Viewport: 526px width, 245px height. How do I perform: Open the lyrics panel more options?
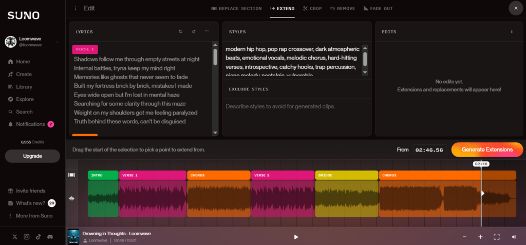click(x=206, y=31)
